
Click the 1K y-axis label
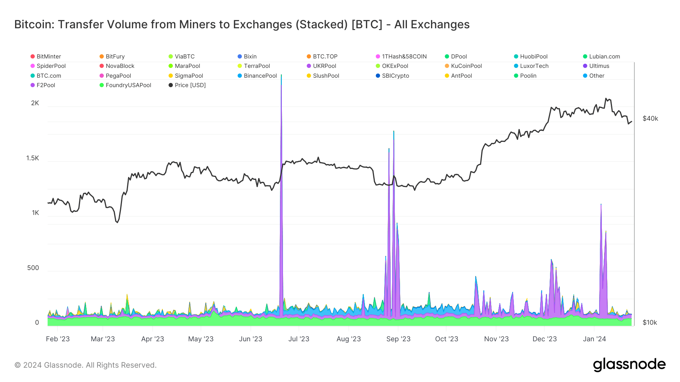coord(36,213)
